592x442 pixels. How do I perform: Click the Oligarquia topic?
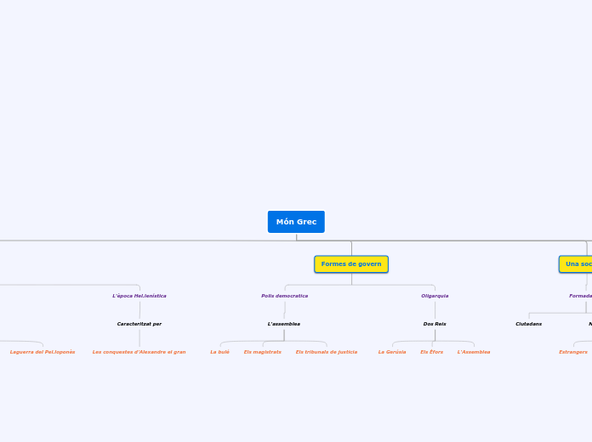[435, 296]
